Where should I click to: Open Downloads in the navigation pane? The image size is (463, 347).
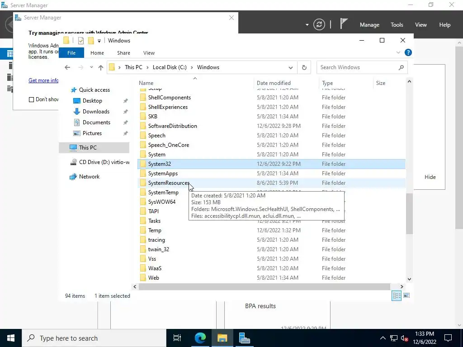96,112
